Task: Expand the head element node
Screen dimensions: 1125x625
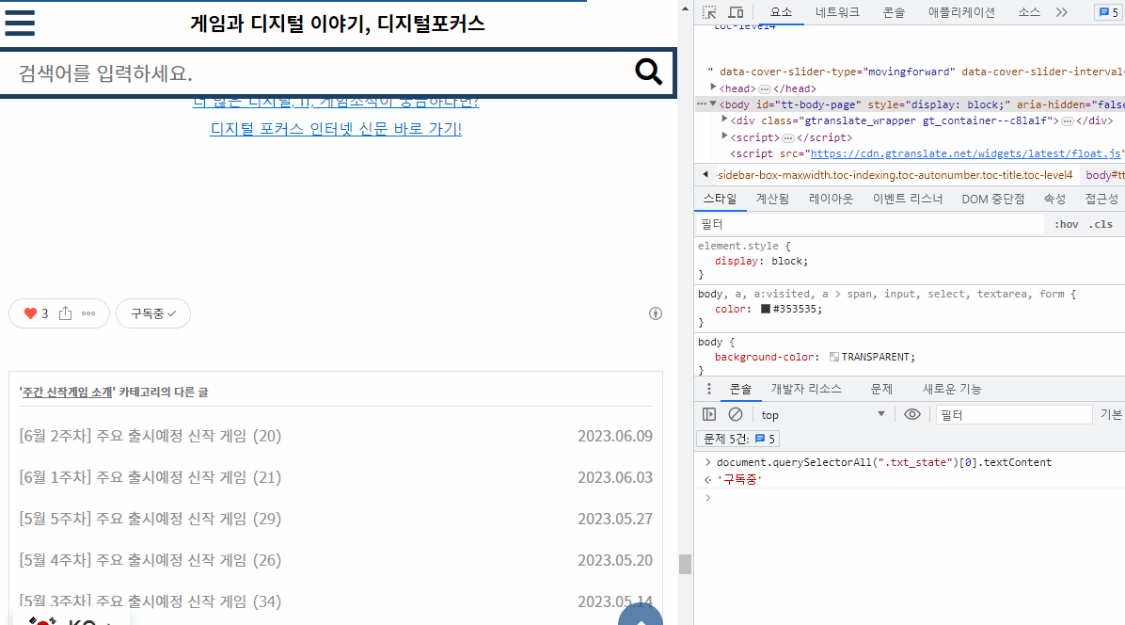Action: (x=713, y=88)
